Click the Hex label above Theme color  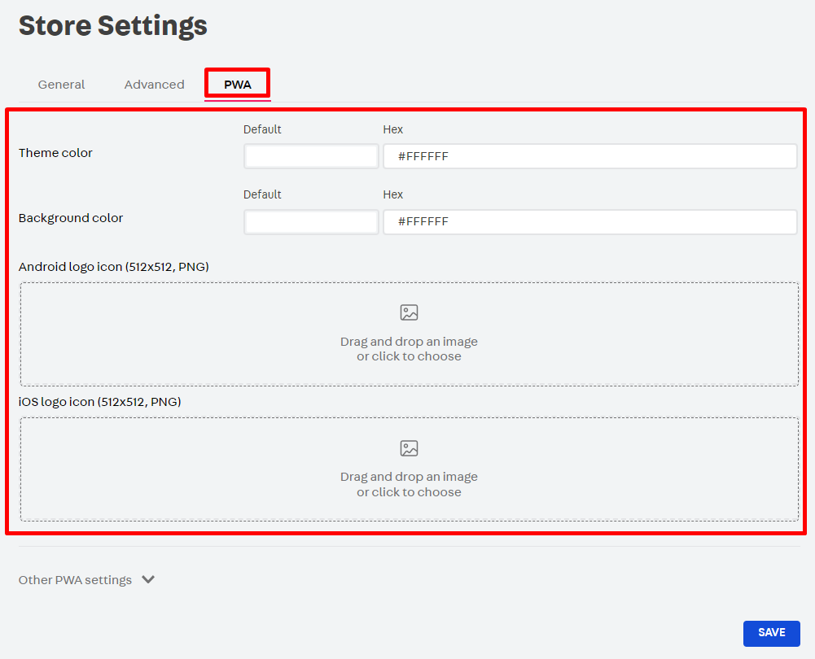coord(392,129)
